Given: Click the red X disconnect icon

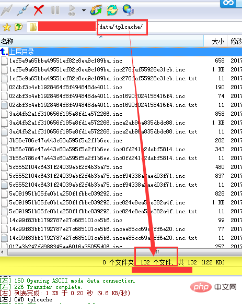Looking at the screenshot, I should point(38,10).
